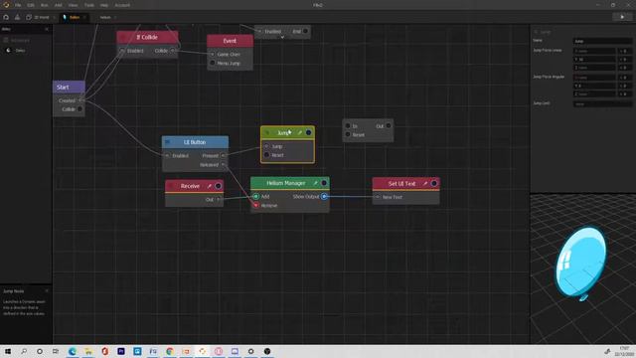This screenshot has height=358, width=636.
Task: Click the Receive Out output port
Action: click(219, 199)
